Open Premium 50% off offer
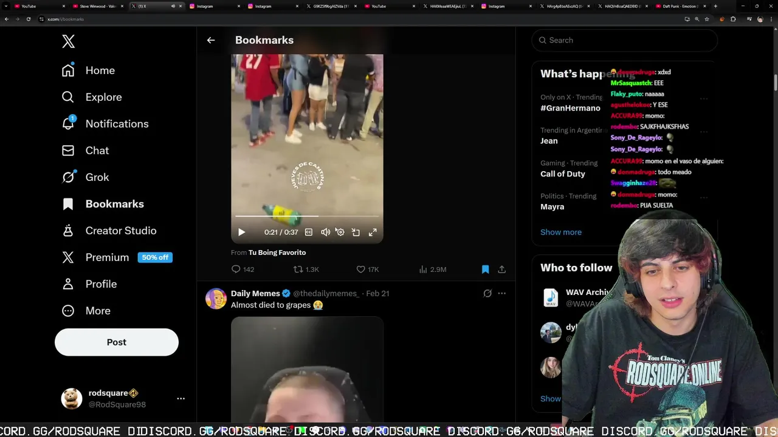Viewport: 778px width, 437px height. pos(117,257)
